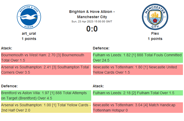Select yellow Arsenal vs Southampton Yellow Cards row

pyautogui.click(x=46, y=108)
